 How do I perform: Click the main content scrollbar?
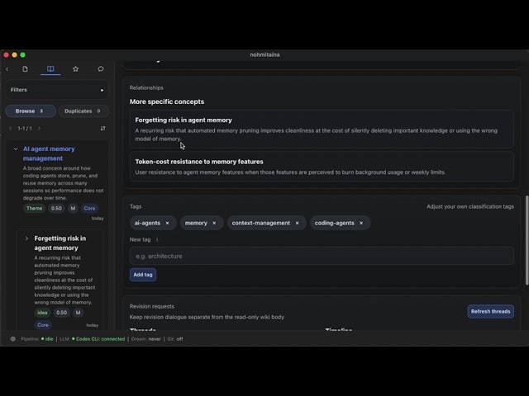527,240
